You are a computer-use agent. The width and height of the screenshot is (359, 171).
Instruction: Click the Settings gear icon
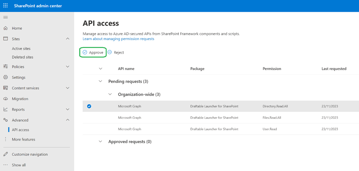coord(5,77)
